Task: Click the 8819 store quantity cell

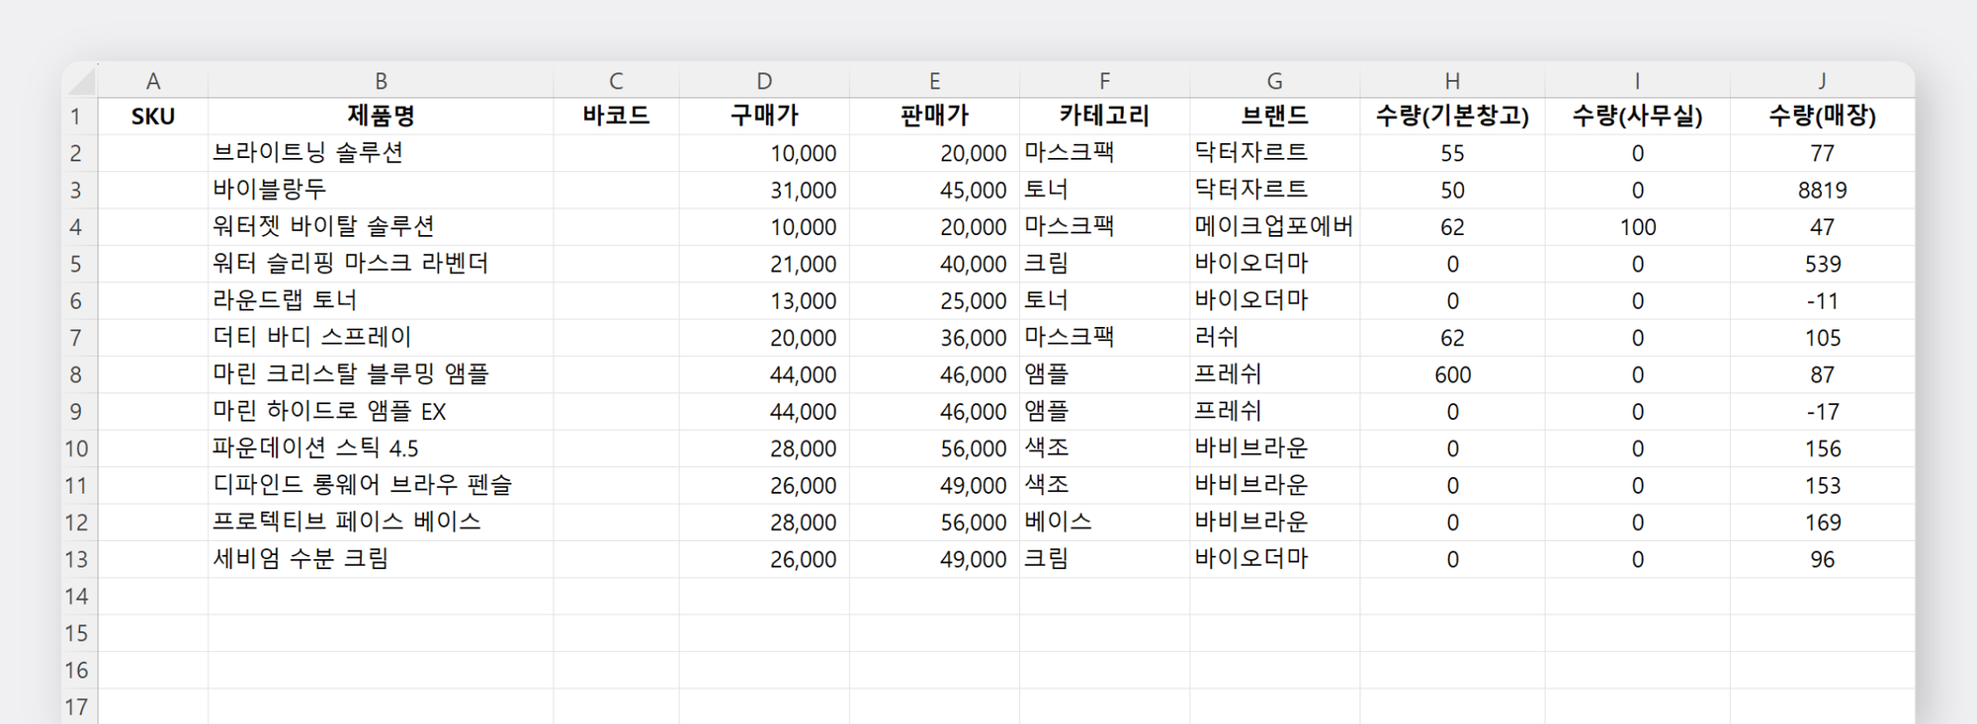Action: pos(1822,190)
